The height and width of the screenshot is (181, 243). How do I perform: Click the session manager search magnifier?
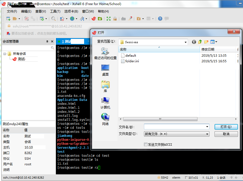tap(52, 48)
